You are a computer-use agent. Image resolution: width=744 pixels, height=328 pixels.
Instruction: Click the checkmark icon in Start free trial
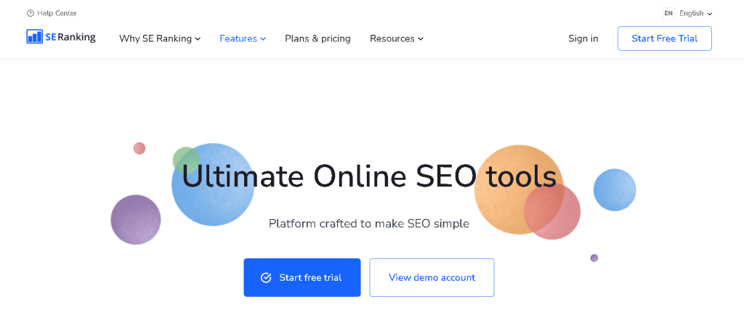[266, 278]
